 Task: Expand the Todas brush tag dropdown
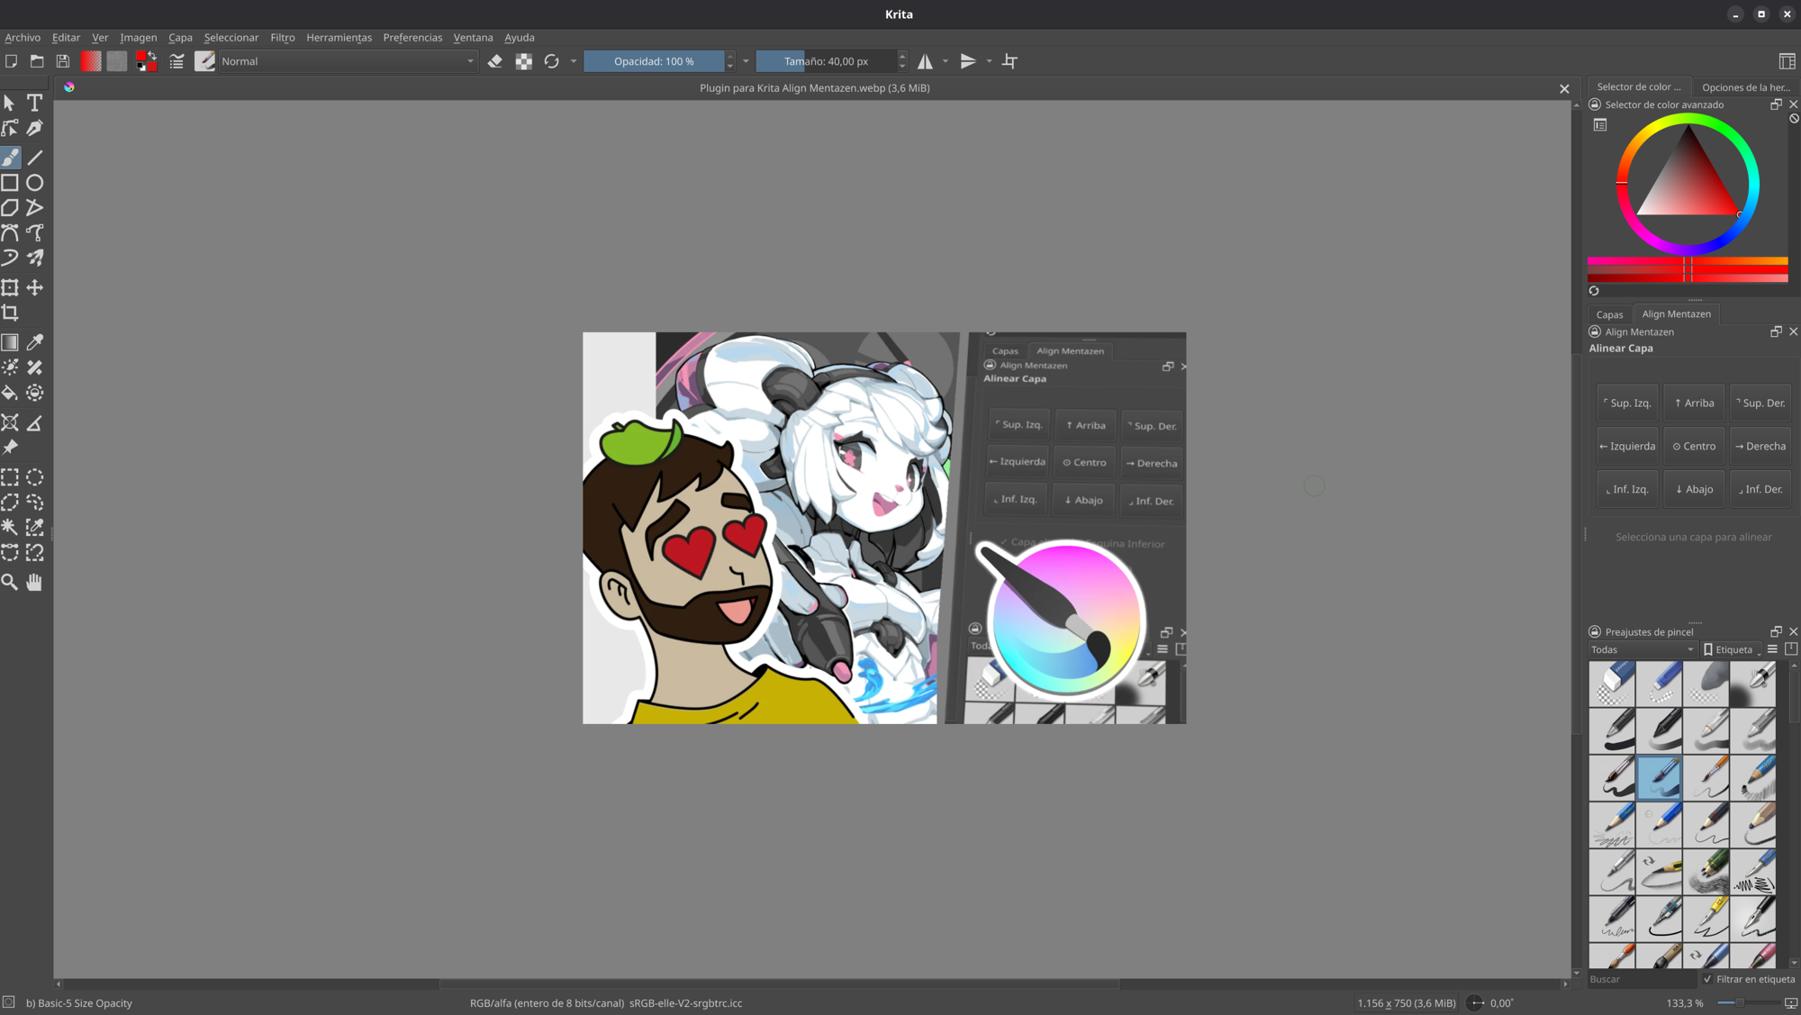tap(1642, 649)
